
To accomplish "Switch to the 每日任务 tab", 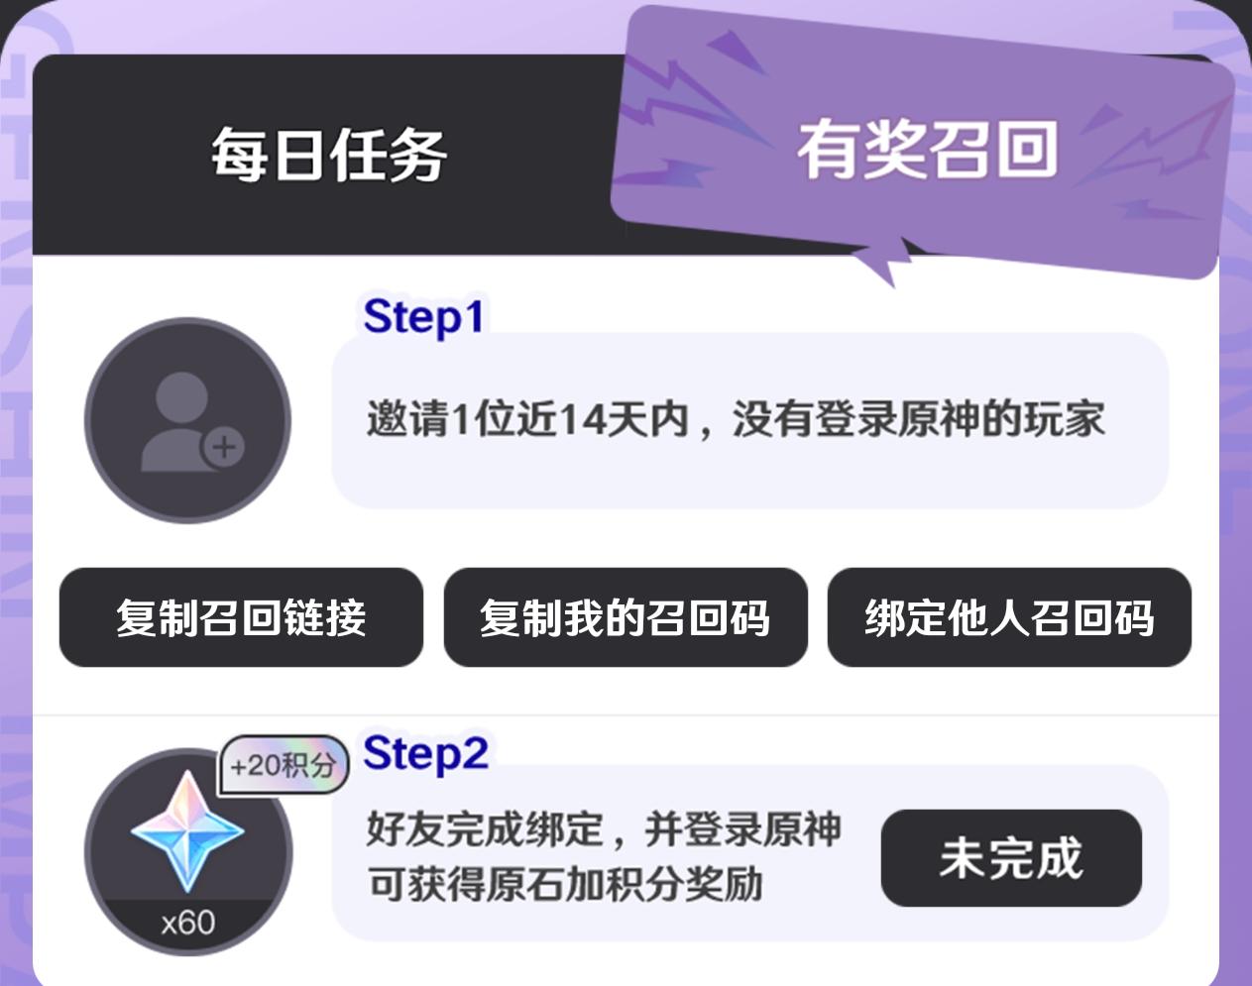I will tap(328, 155).
